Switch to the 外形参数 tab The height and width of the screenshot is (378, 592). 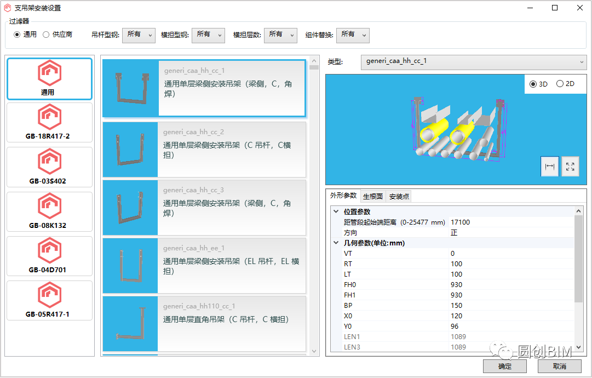(343, 196)
